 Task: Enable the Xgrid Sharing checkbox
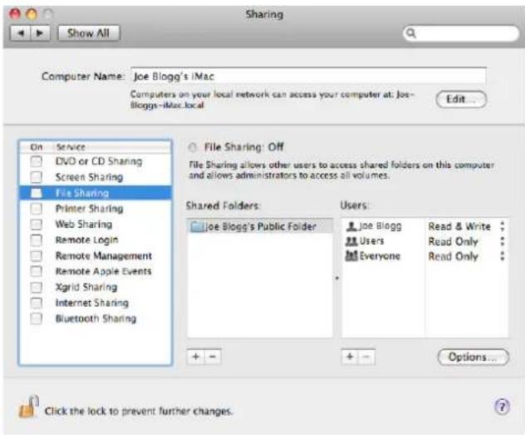point(36,287)
